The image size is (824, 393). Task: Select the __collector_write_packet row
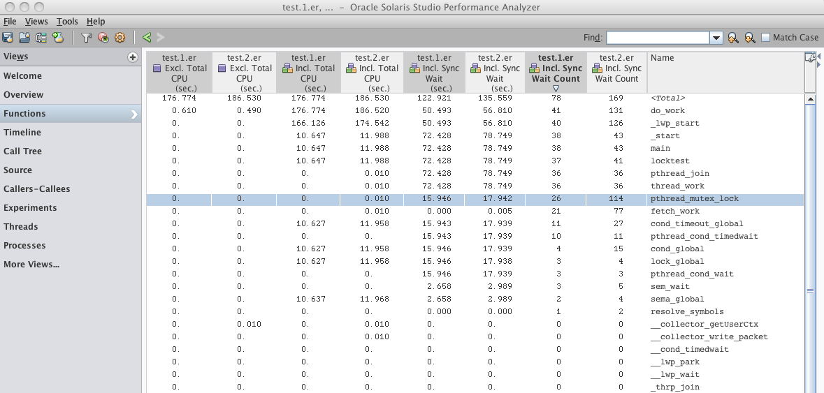point(475,337)
